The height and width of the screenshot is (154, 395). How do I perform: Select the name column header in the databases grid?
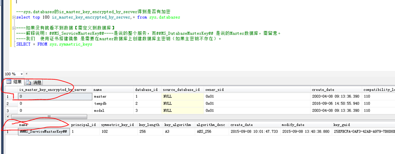(113, 89)
